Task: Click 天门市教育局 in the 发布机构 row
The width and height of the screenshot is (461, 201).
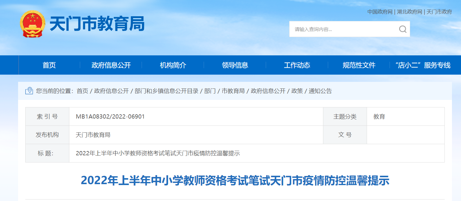Action: click(93, 135)
